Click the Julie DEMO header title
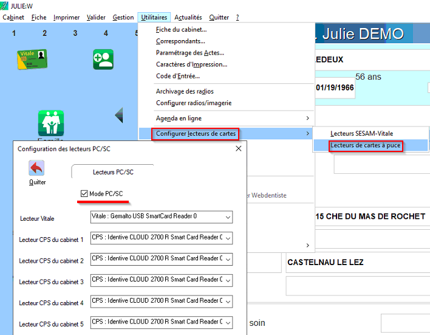Screen dimensions: 430x335 (x=363, y=34)
